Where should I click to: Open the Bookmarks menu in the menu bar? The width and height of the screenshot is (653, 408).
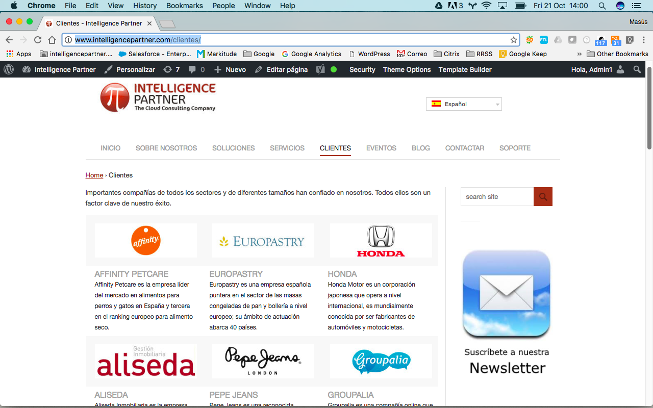pos(184,6)
